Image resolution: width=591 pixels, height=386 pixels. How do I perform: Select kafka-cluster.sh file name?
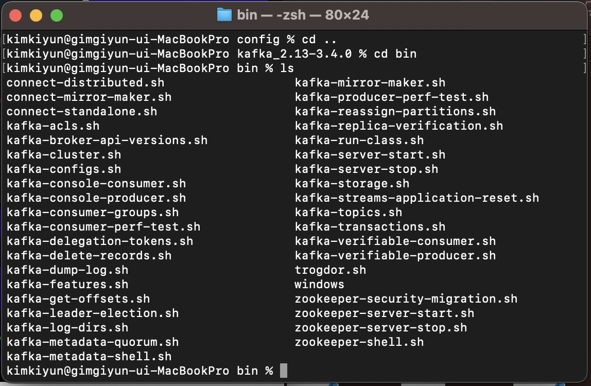coord(64,154)
